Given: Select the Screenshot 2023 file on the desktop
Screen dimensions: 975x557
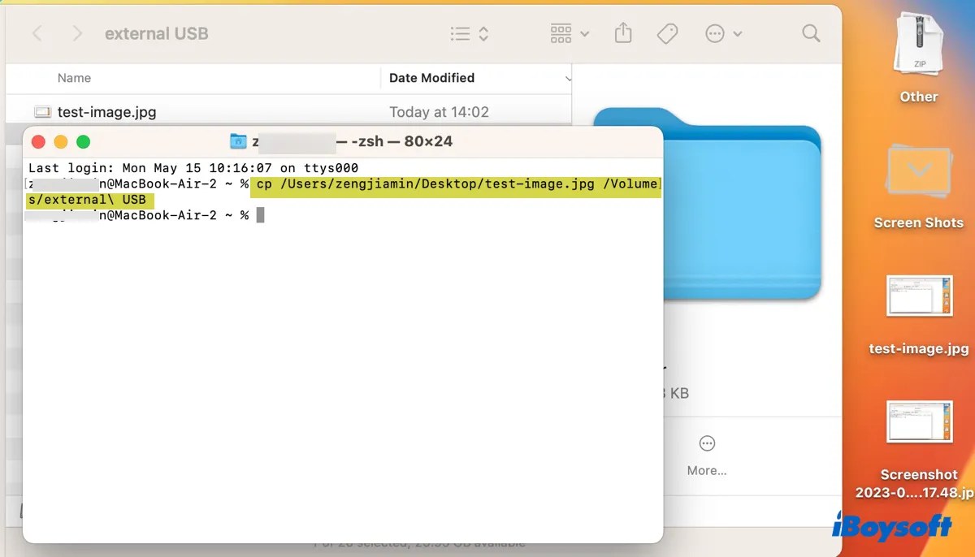Looking at the screenshot, I should pyautogui.click(x=919, y=422).
